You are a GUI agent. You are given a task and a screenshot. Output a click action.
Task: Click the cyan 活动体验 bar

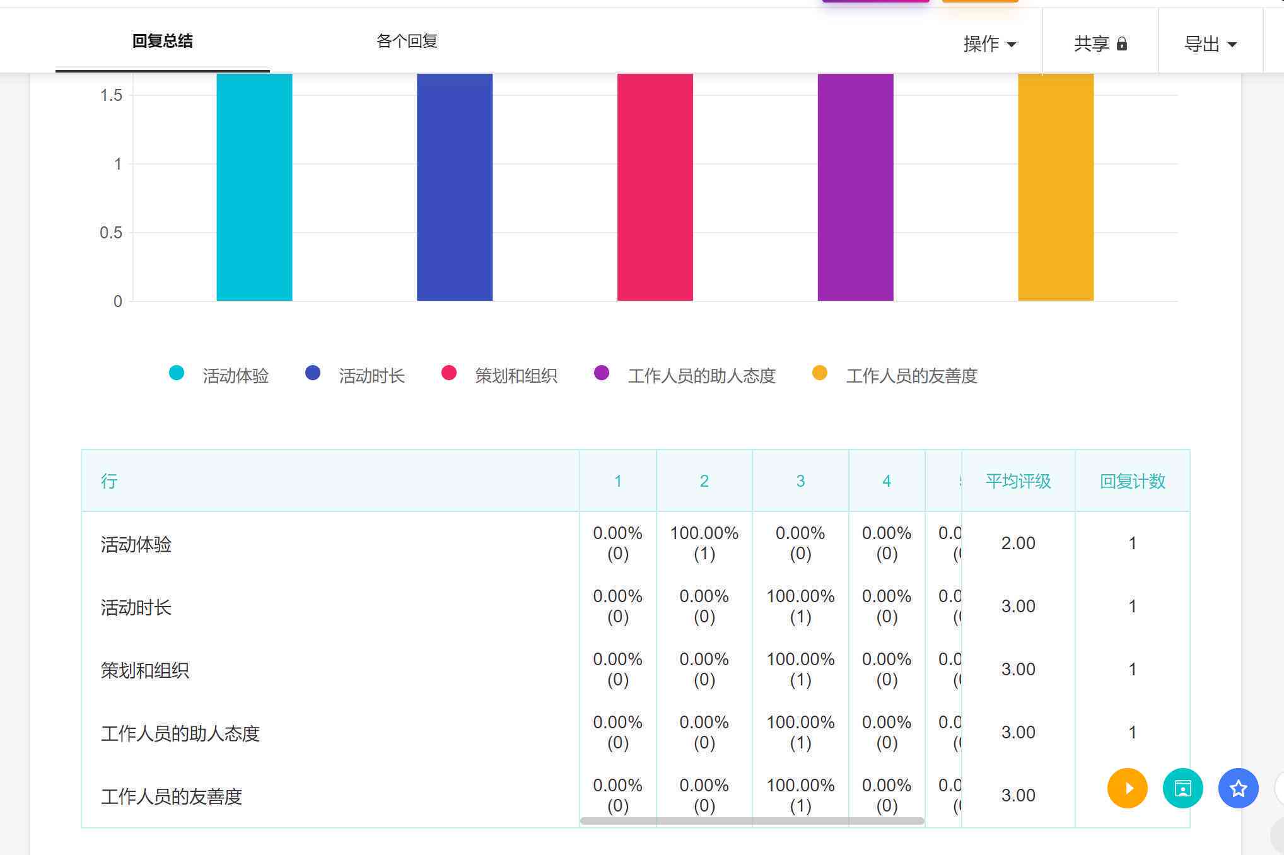click(254, 187)
